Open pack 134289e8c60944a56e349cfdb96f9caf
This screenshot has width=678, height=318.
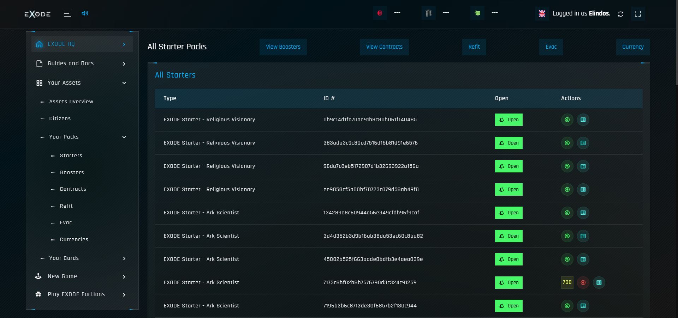[509, 213]
